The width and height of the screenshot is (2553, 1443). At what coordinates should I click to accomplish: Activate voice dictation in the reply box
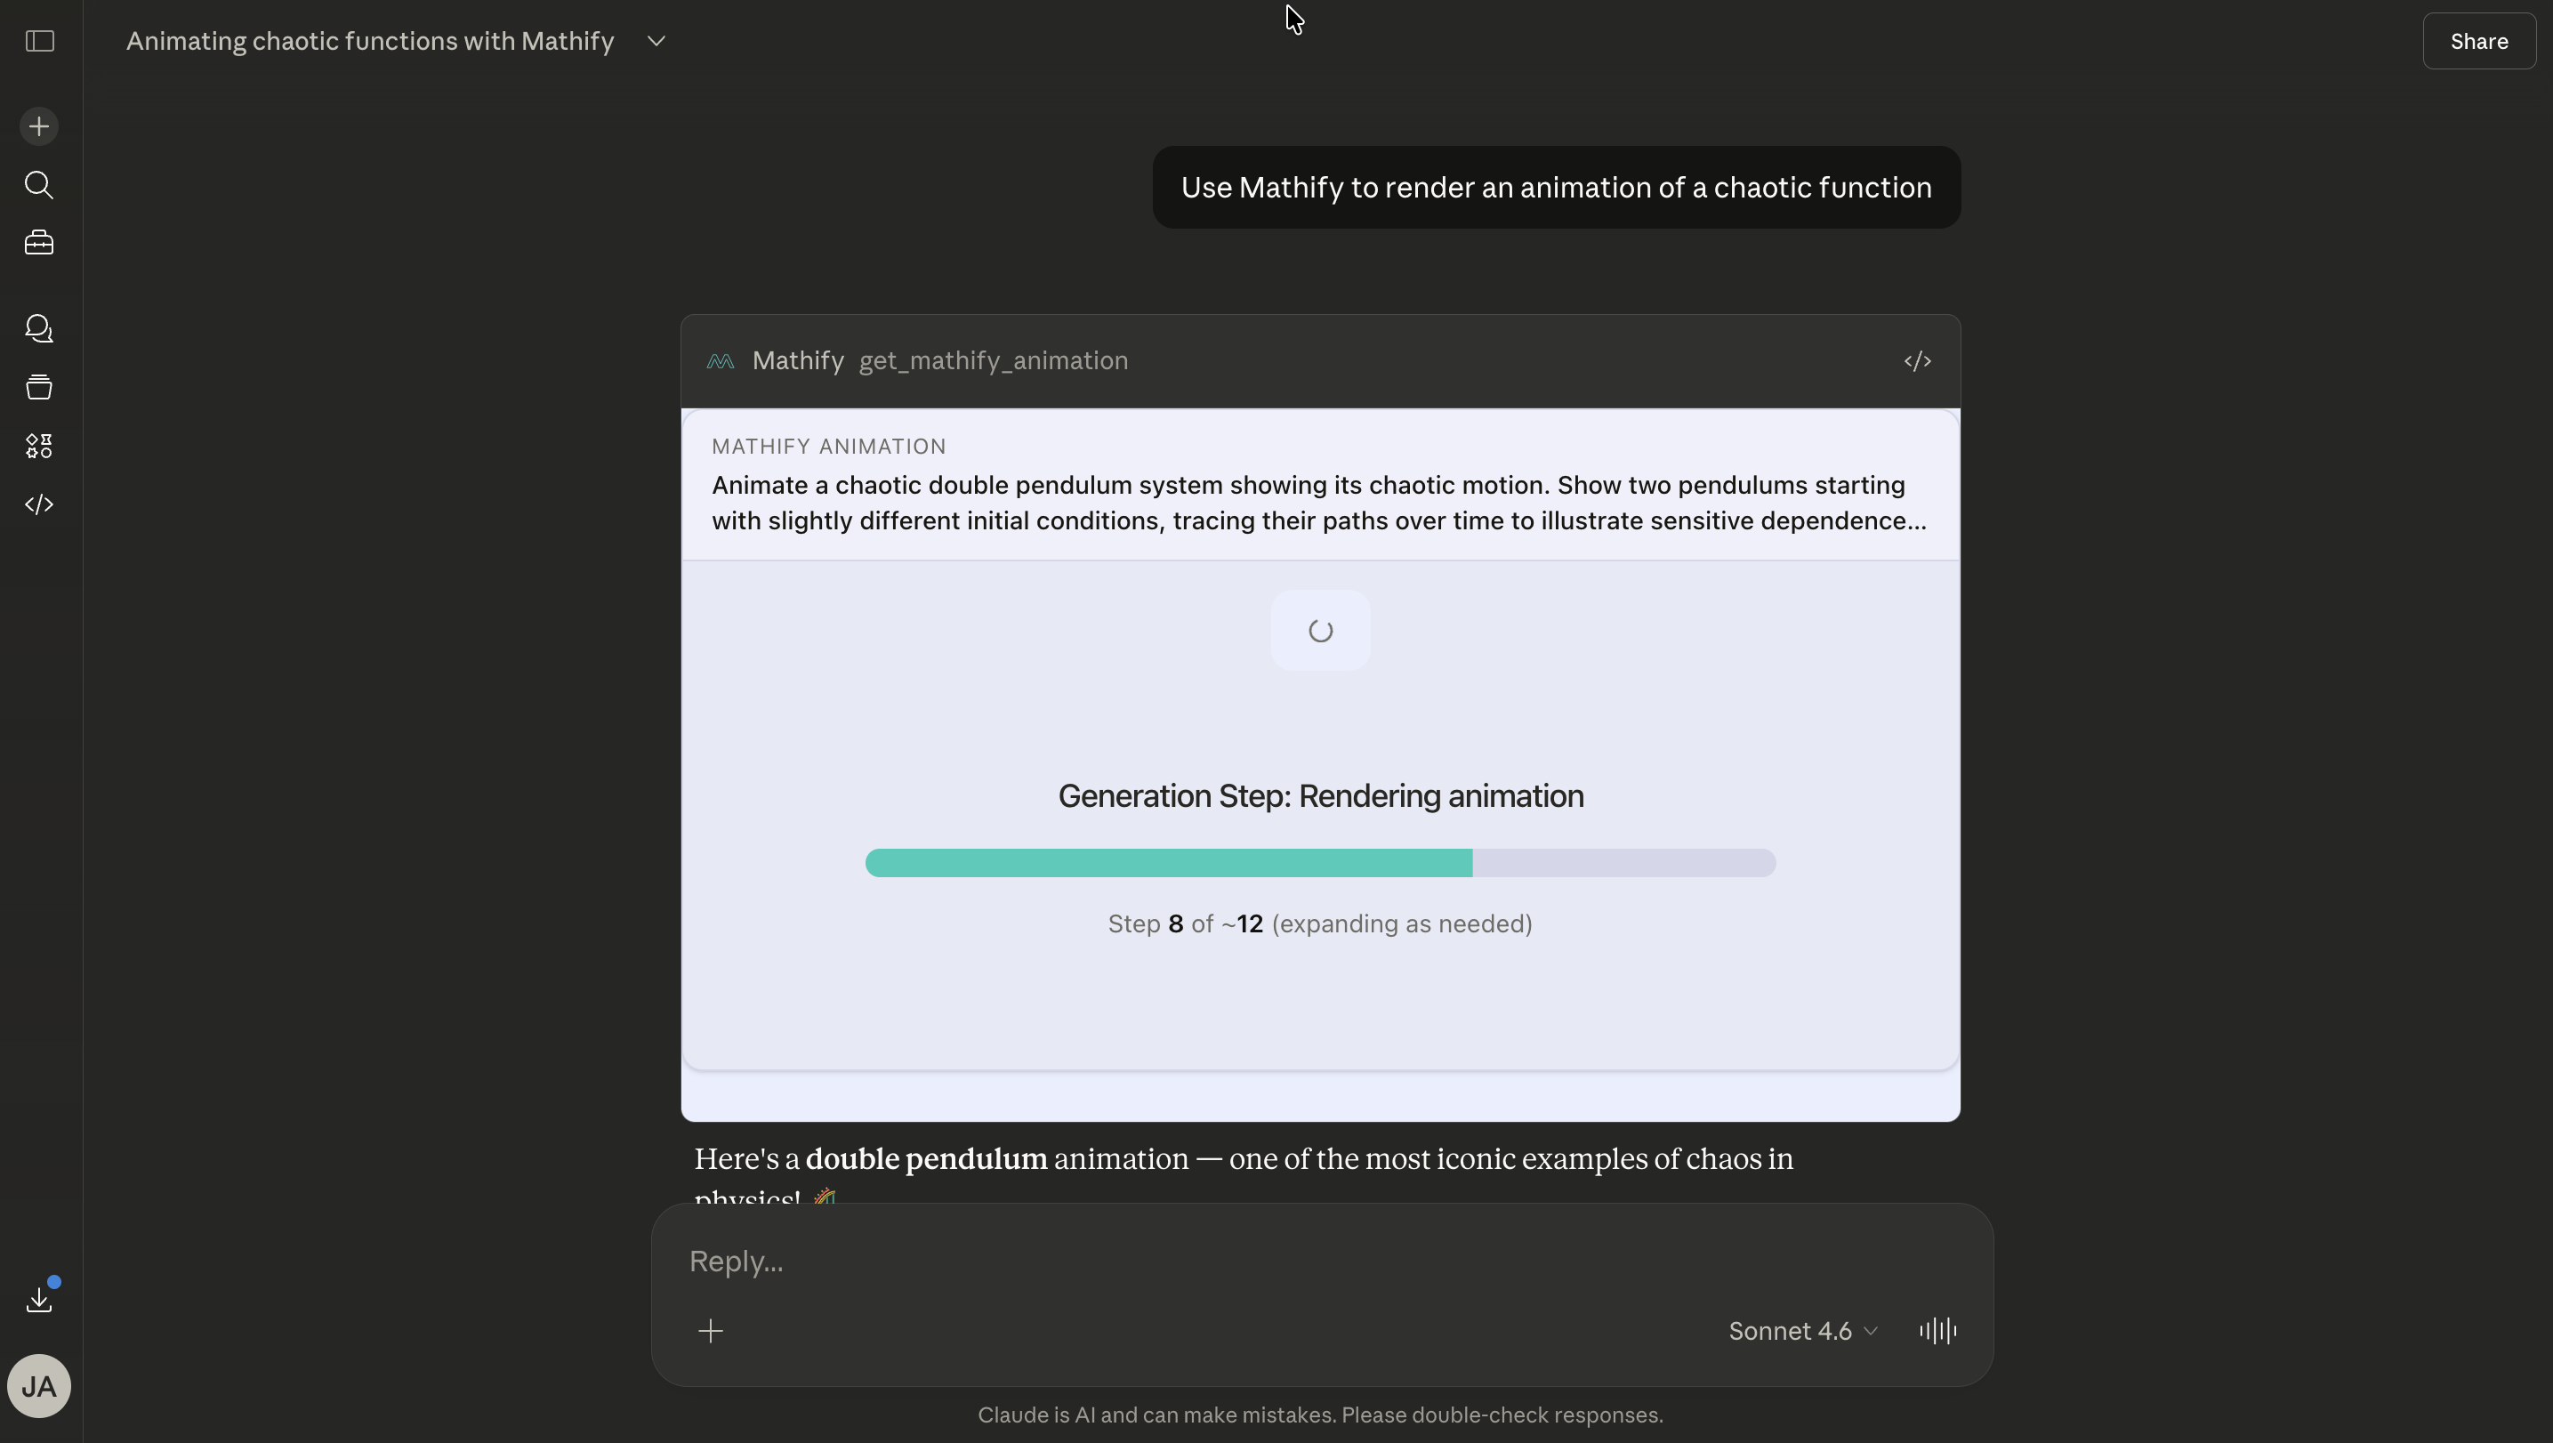[1937, 1331]
